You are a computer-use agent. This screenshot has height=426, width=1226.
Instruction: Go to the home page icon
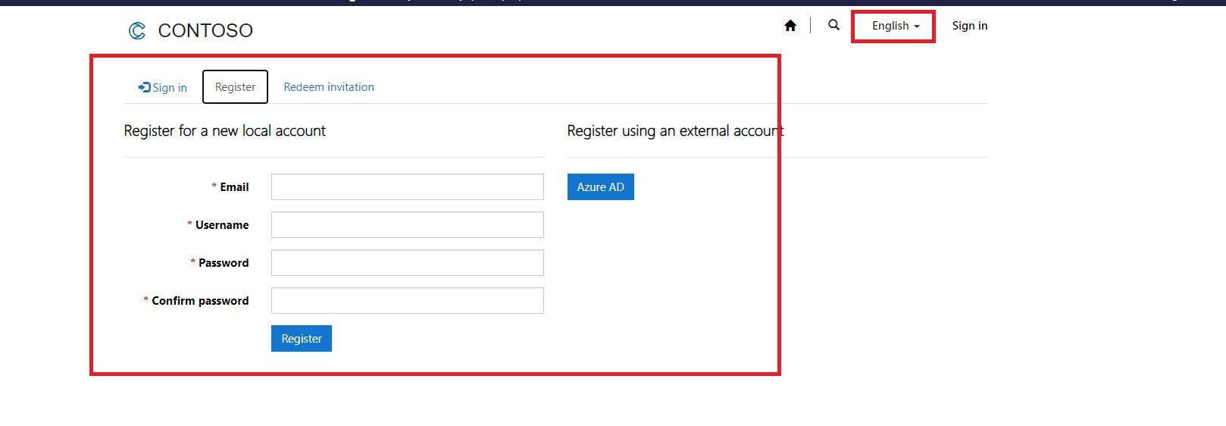(x=790, y=26)
